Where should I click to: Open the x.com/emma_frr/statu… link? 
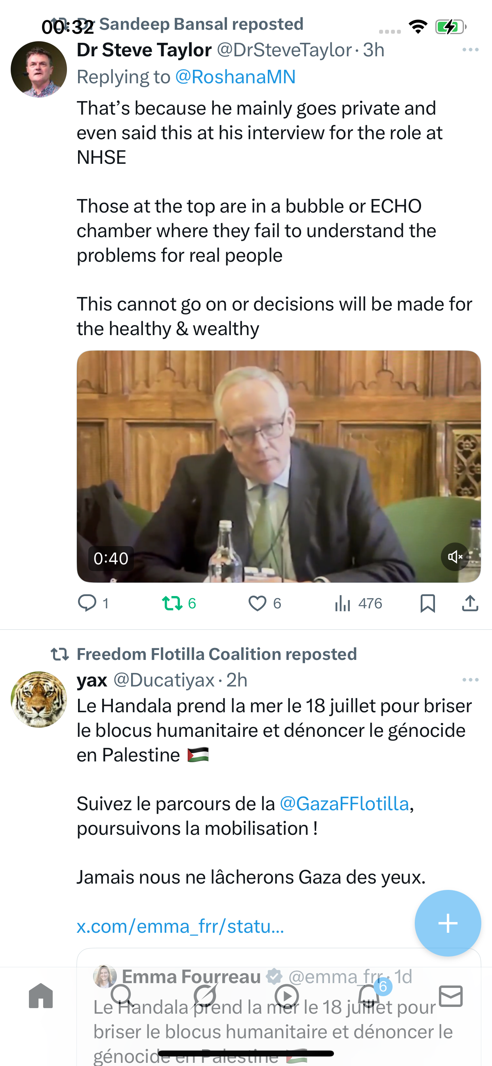pyautogui.click(x=180, y=926)
